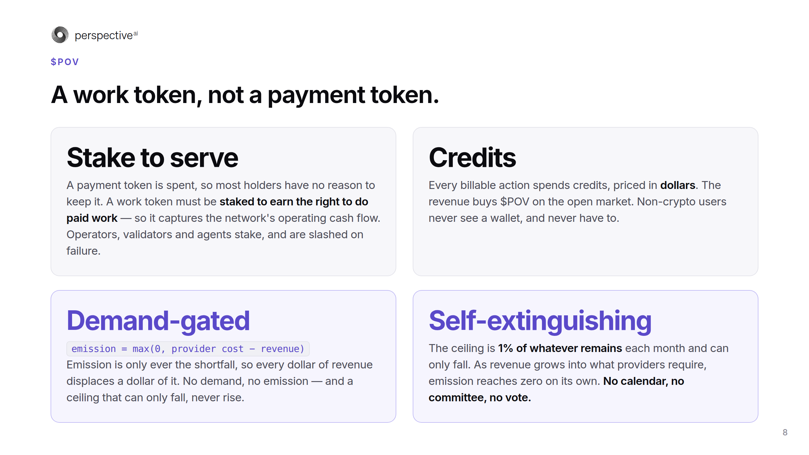809x455 pixels.
Task: Click the perspective ai wordmark
Action: pos(106,35)
